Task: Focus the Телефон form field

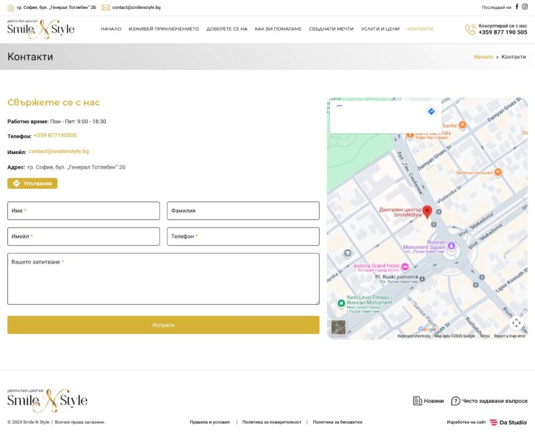Action: click(x=243, y=237)
